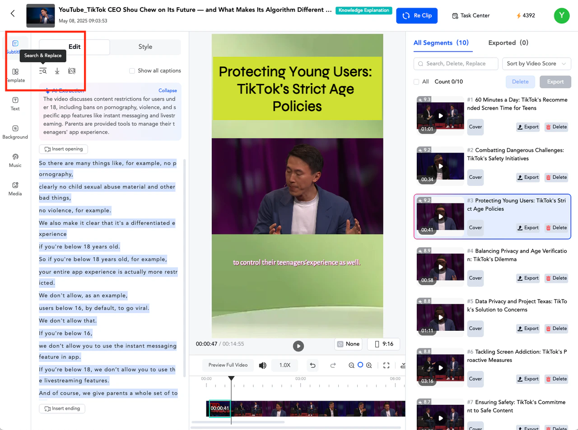The height and width of the screenshot is (430, 578).
Task: Export segment #6 Tackling Screen Addiction
Action: (x=528, y=379)
